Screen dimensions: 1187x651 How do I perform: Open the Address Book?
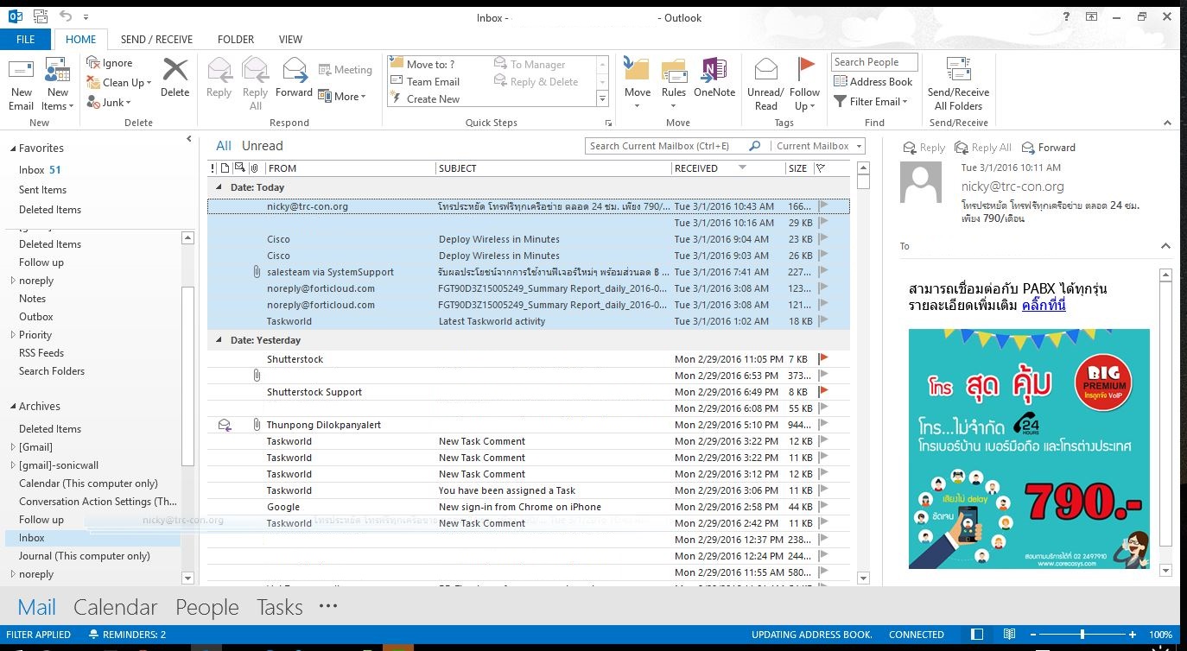click(873, 82)
